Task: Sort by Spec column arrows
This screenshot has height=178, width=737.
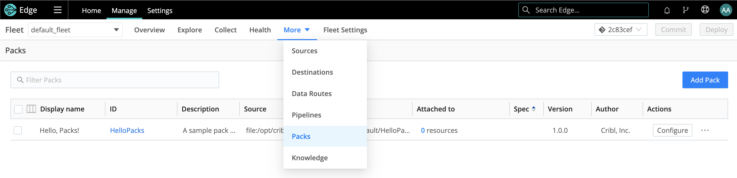Action: [534, 109]
